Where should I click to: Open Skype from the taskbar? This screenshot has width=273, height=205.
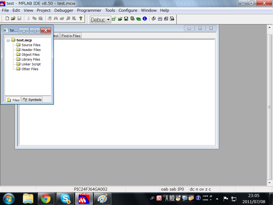point(65,199)
